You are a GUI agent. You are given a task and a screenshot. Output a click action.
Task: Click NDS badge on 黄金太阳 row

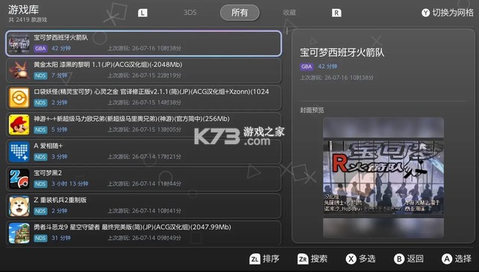(x=40, y=76)
